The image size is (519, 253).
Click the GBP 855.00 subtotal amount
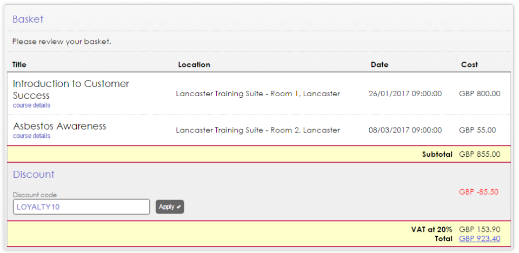480,154
